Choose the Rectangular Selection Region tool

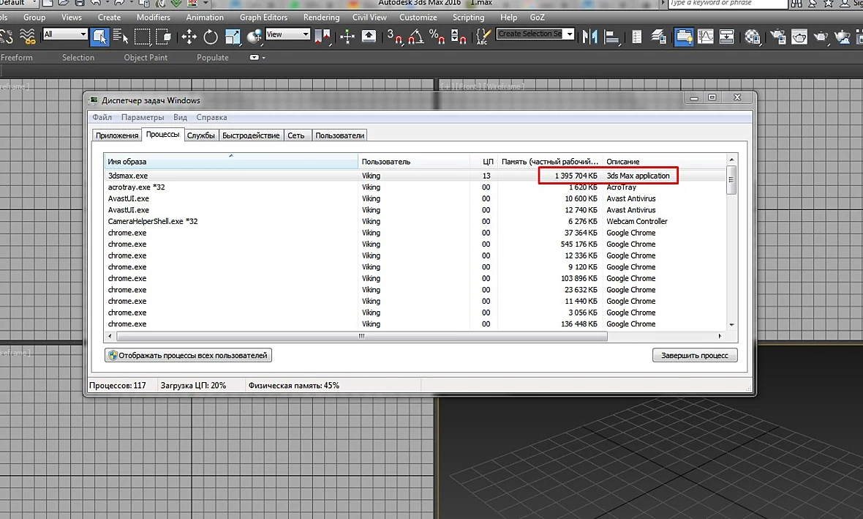coord(142,37)
